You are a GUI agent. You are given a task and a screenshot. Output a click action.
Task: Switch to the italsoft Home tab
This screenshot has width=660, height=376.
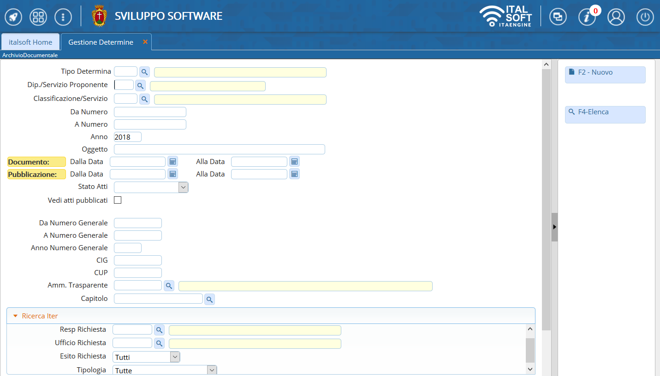tap(30, 42)
